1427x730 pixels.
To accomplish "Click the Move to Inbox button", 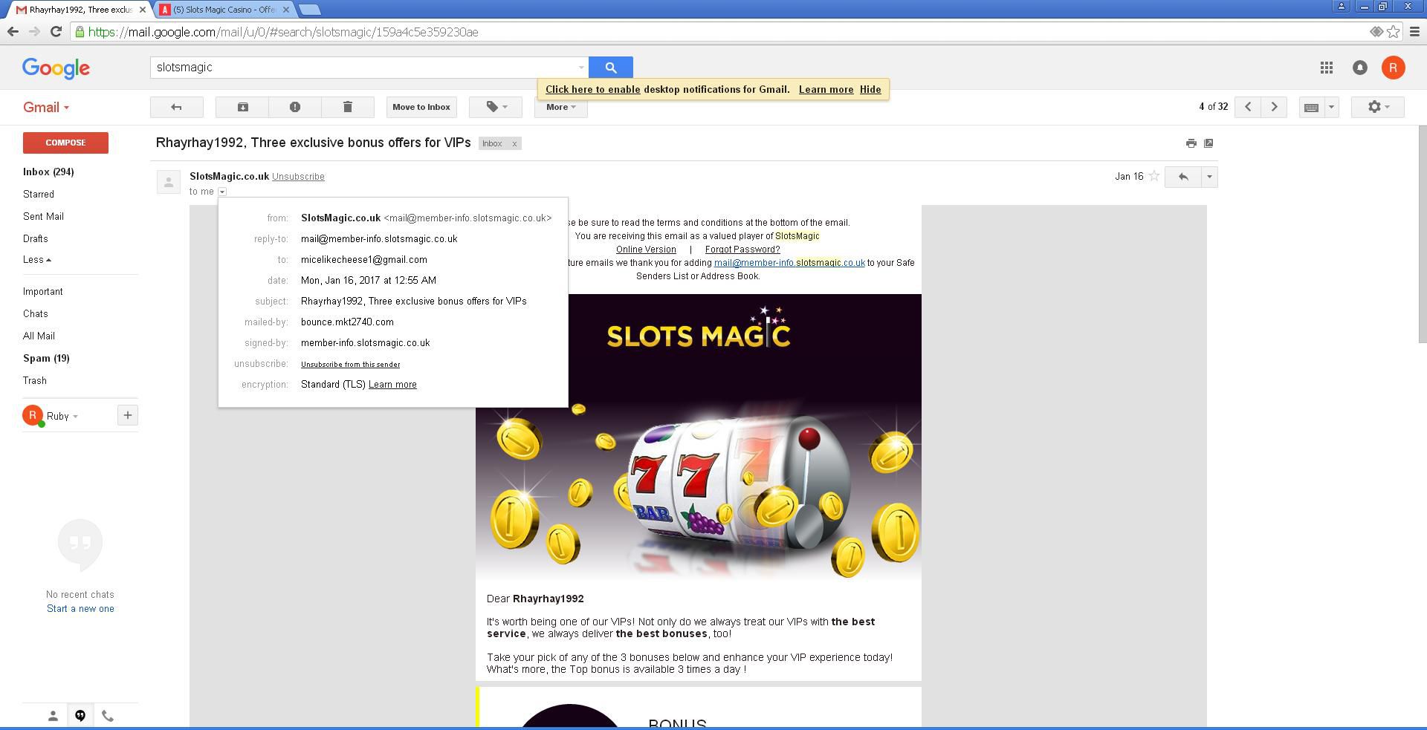I will point(421,107).
